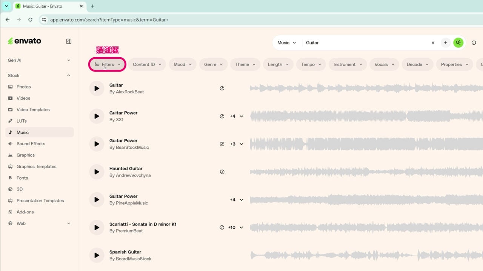Play Guitar Power by BearStockMusic
Screen dimensions: 483x271
[97, 144]
